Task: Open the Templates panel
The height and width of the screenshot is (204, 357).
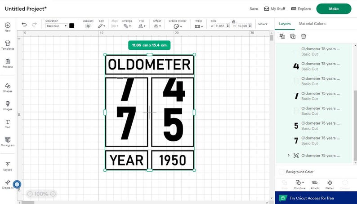Action: [x=8, y=45]
